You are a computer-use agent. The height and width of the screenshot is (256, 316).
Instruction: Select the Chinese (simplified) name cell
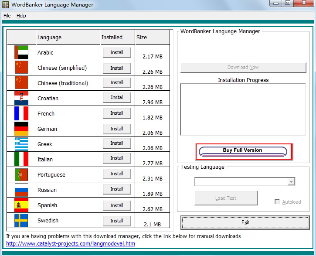[68, 68]
